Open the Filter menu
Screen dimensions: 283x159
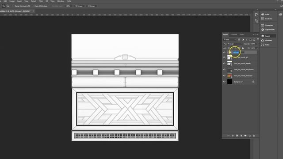click(41, 1)
